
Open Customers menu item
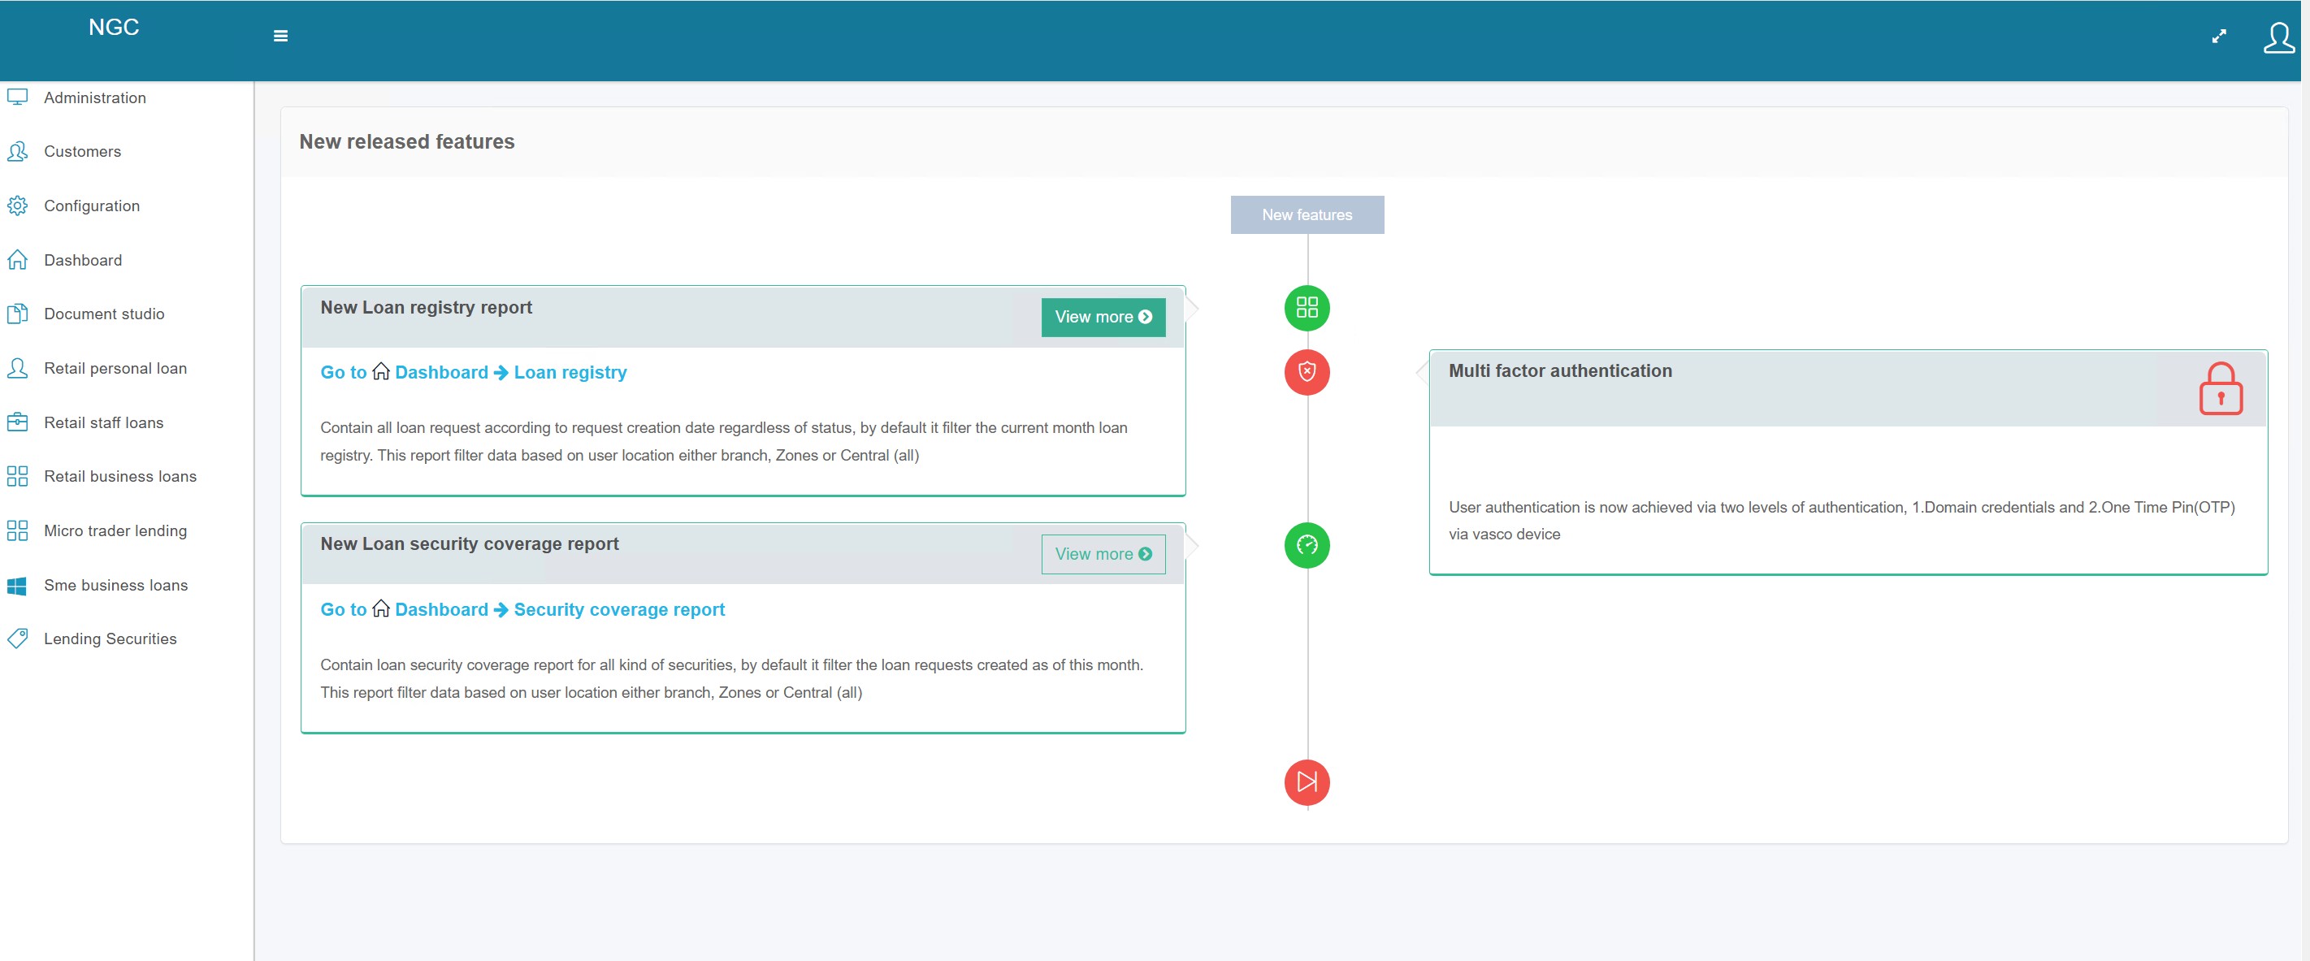click(x=83, y=151)
